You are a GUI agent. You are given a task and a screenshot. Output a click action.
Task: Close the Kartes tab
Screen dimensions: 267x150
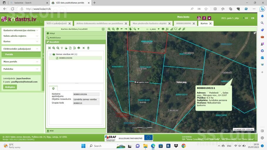click(x=210, y=23)
